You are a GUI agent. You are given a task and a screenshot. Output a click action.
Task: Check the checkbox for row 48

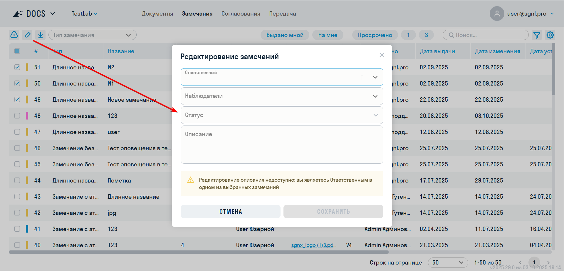point(17,116)
